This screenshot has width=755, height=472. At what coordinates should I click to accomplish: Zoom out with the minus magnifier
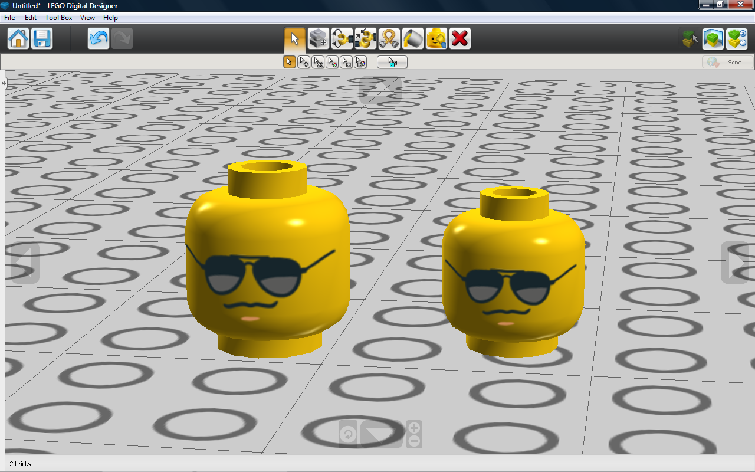coord(414,441)
